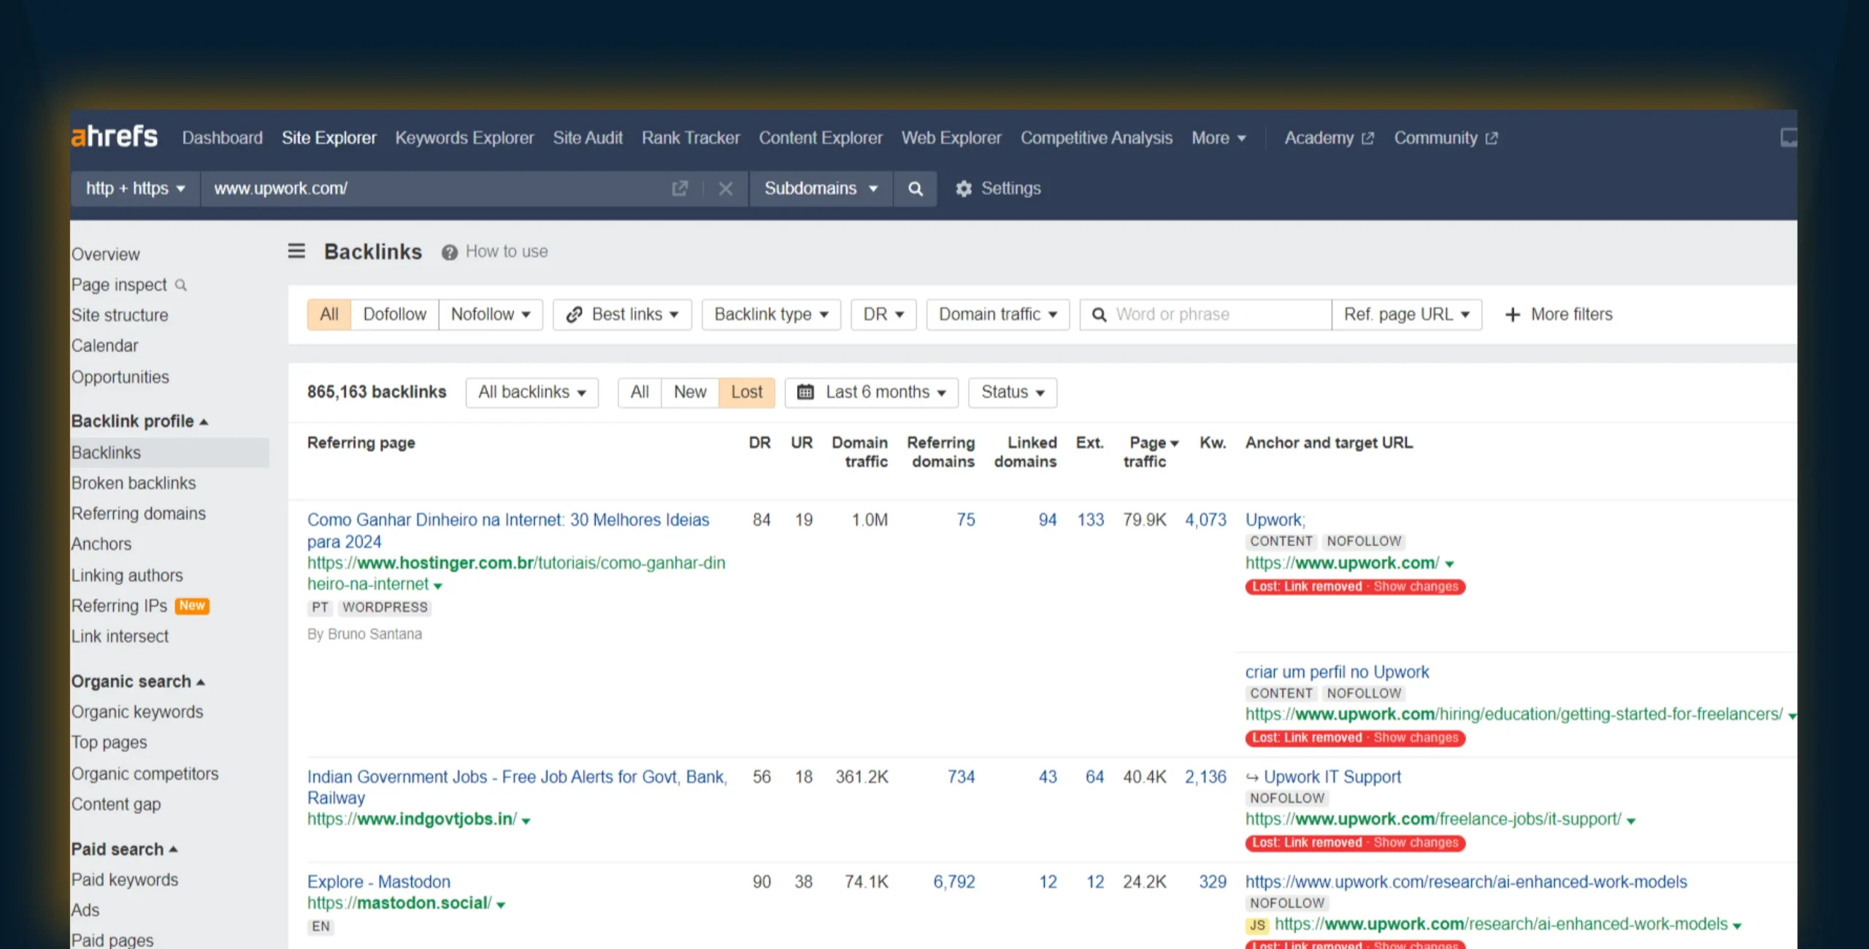Screen dimensions: 1869x949
Task: Click the plus icon for More filters
Action: (x=1513, y=315)
